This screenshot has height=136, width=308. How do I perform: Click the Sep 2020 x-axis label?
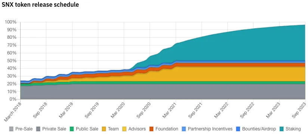pyautogui.click(x=144, y=111)
